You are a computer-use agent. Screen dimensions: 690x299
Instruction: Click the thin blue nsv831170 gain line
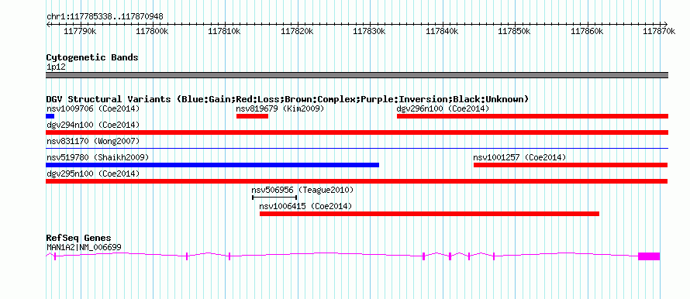[357, 149]
